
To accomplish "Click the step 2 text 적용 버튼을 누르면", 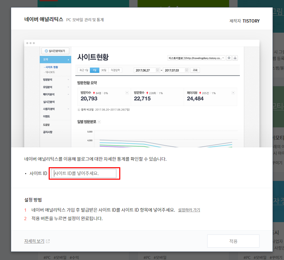I will click(49, 219).
